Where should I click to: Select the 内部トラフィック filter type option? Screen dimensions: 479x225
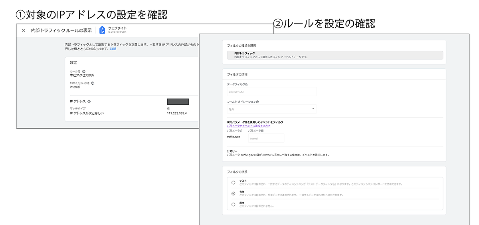[335, 55]
